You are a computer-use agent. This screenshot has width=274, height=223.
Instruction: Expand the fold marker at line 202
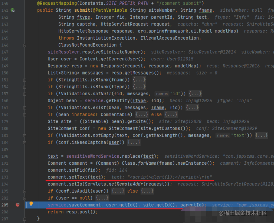point(25,198)
